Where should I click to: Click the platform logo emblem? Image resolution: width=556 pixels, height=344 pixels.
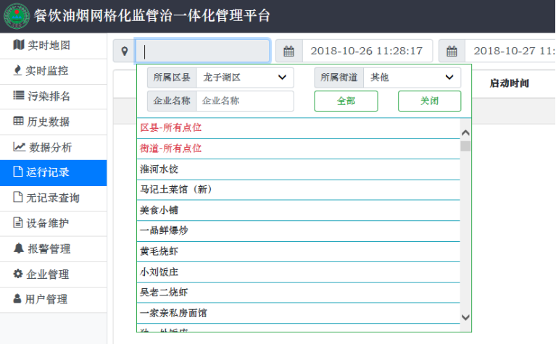coord(16,16)
